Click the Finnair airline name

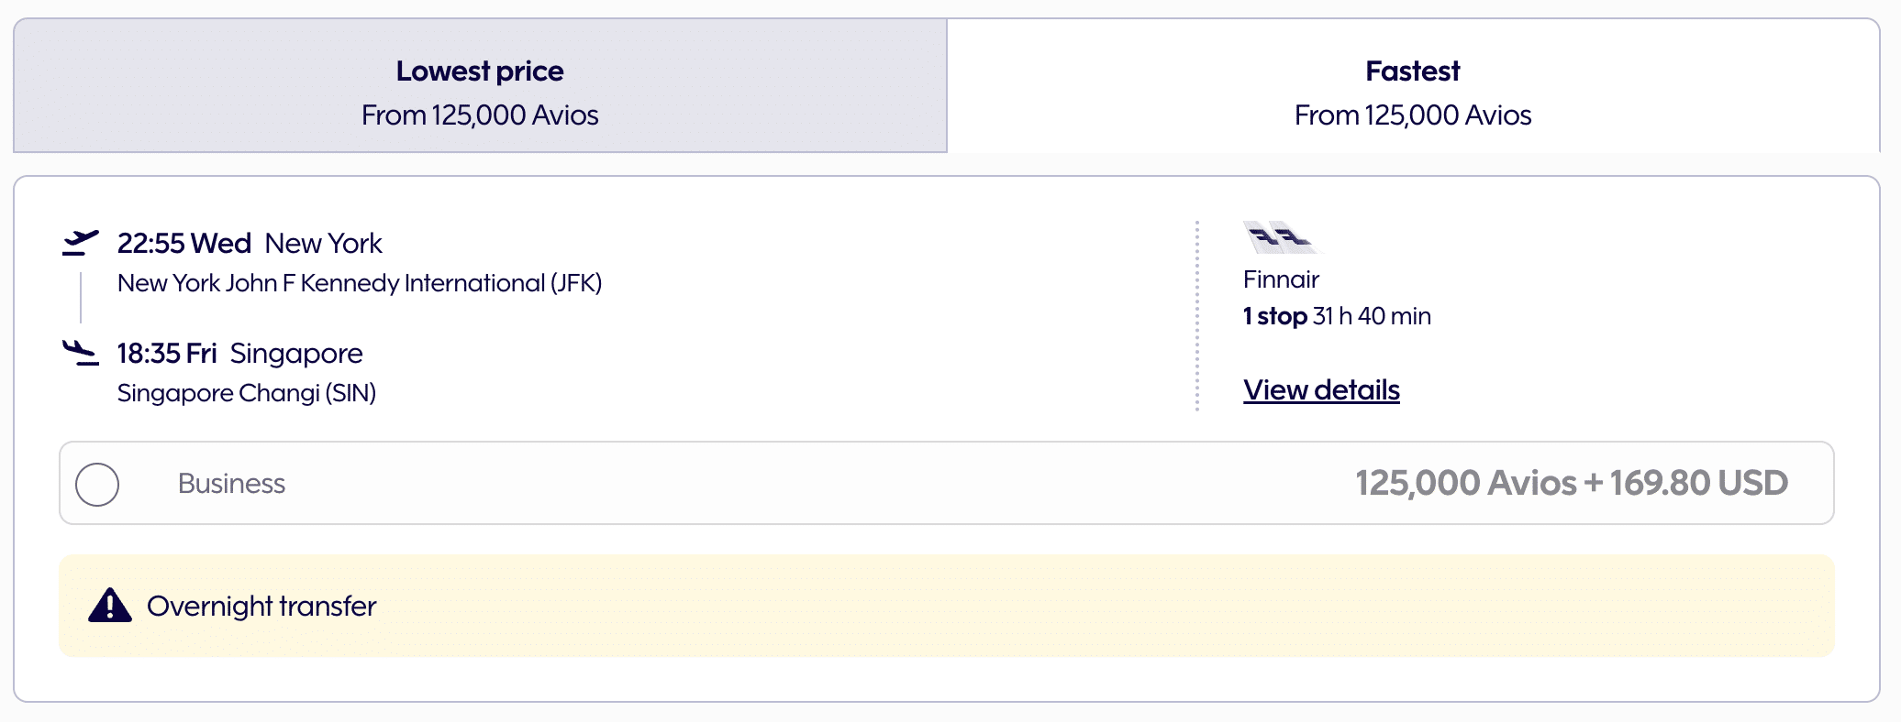1281,279
